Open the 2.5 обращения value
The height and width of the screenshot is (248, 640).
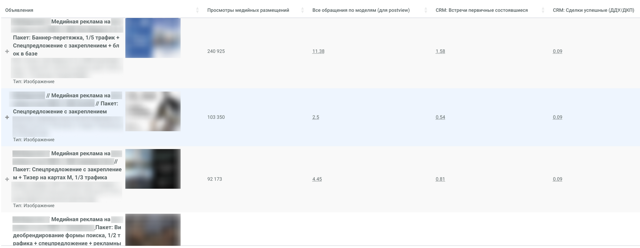316,117
